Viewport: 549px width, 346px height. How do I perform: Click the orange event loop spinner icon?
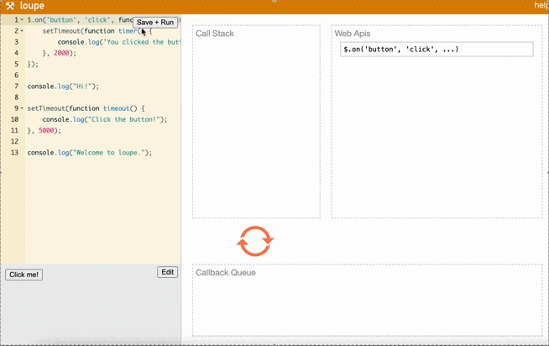pos(255,241)
